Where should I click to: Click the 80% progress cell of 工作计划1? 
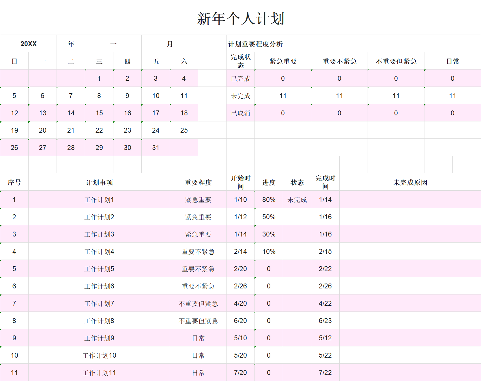tap(268, 199)
